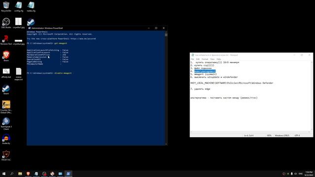The width and height of the screenshot is (315, 177).
Task: Select the FACEIT AC desktop shortcut
Action: (x=6, y=155)
